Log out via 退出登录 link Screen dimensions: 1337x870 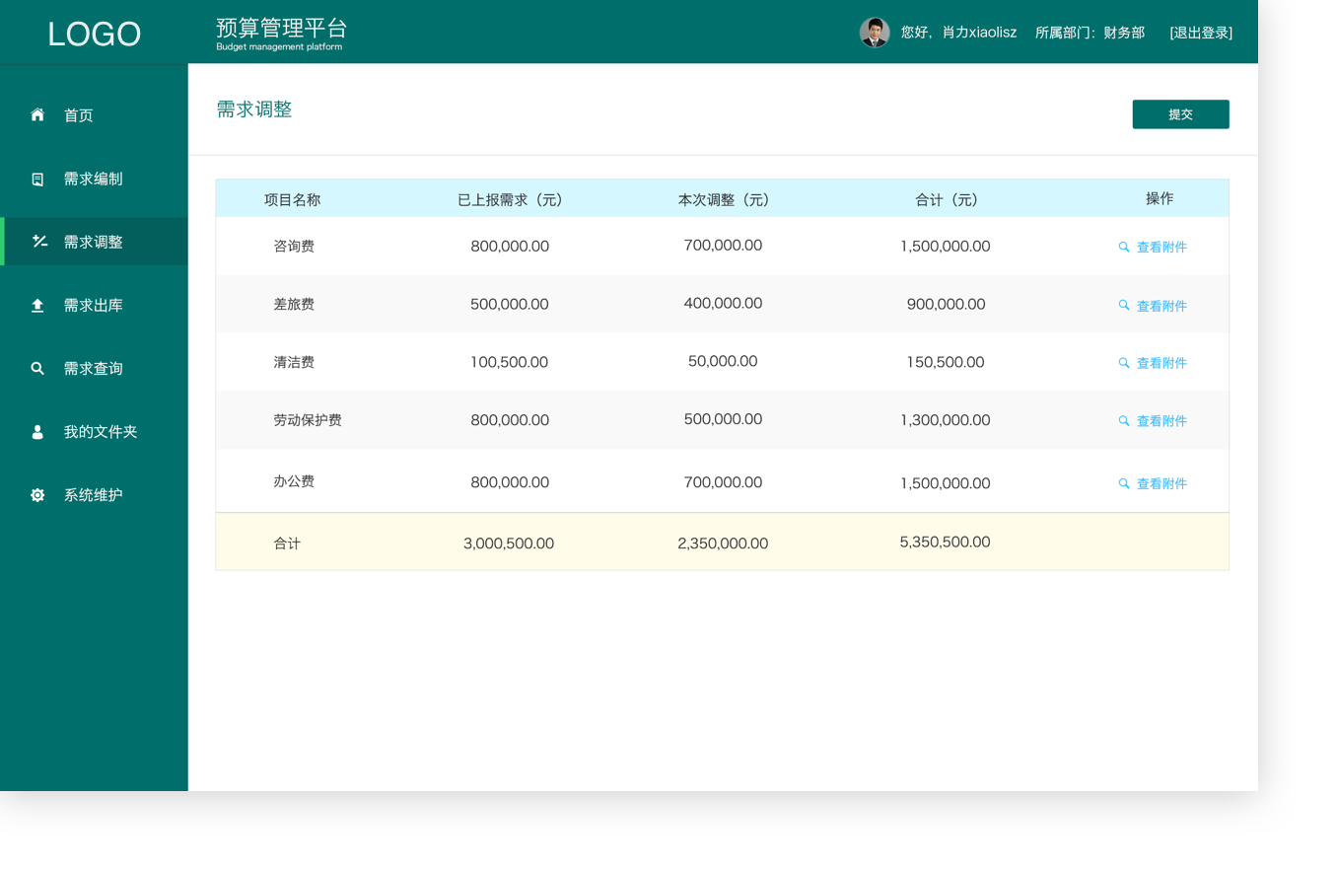click(1200, 33)
